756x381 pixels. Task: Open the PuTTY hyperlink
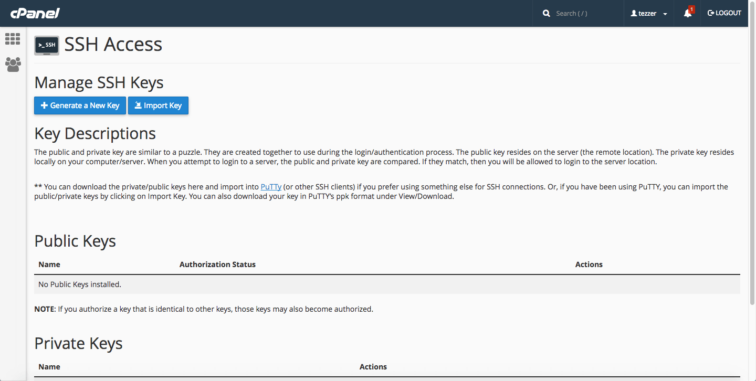271,187
